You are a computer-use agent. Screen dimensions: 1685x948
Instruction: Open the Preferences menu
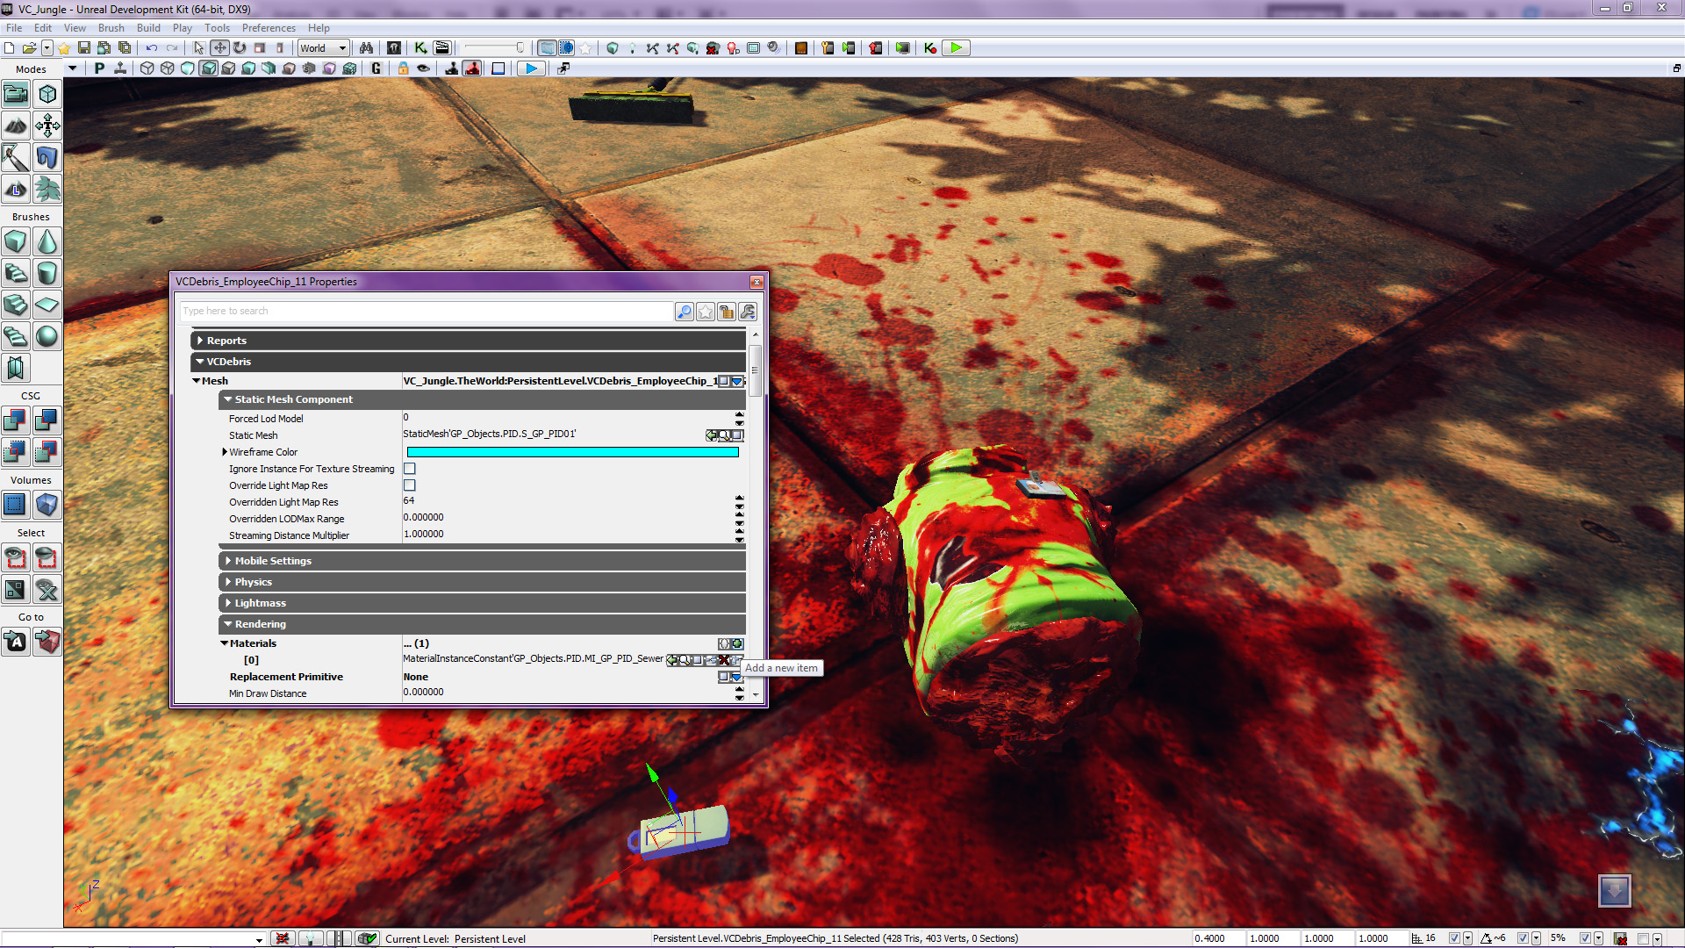coord(269,28)
